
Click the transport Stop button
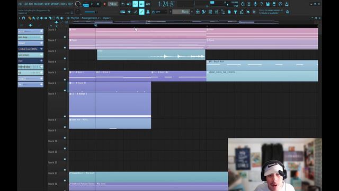point(98,4)
